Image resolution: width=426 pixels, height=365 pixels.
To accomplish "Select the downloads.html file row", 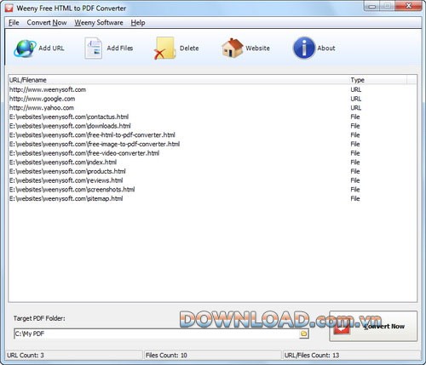I will tap(213, 126).
